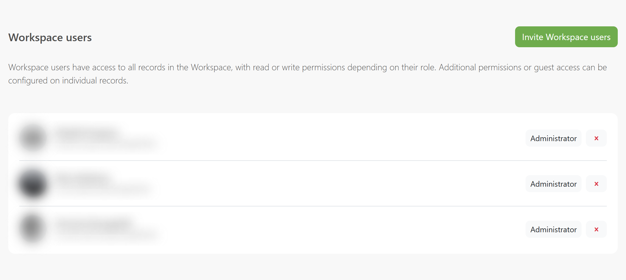Remove the third workspace user with red X
The width and height of the screenshot is (626, 280).
(x=596, y=229)
